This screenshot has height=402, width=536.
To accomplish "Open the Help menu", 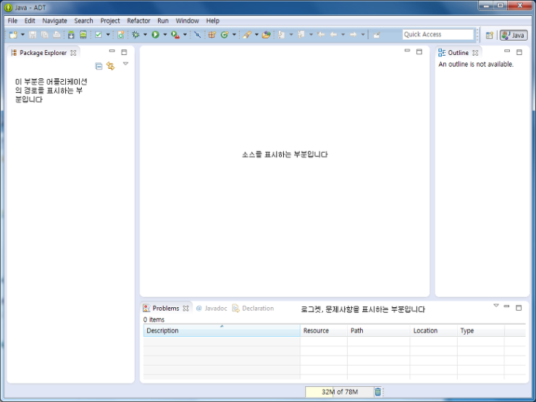I will coord(213,20).
